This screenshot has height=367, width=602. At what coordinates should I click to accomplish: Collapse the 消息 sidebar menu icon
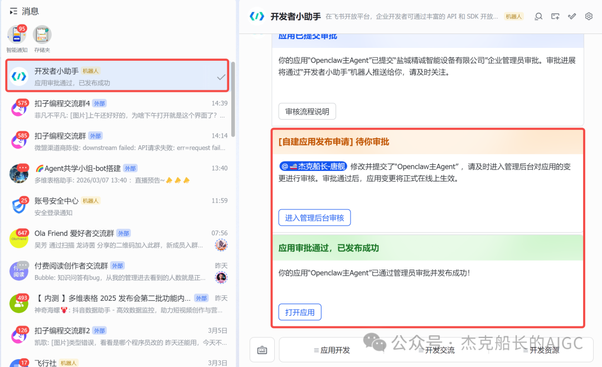[x=13, y=11]
